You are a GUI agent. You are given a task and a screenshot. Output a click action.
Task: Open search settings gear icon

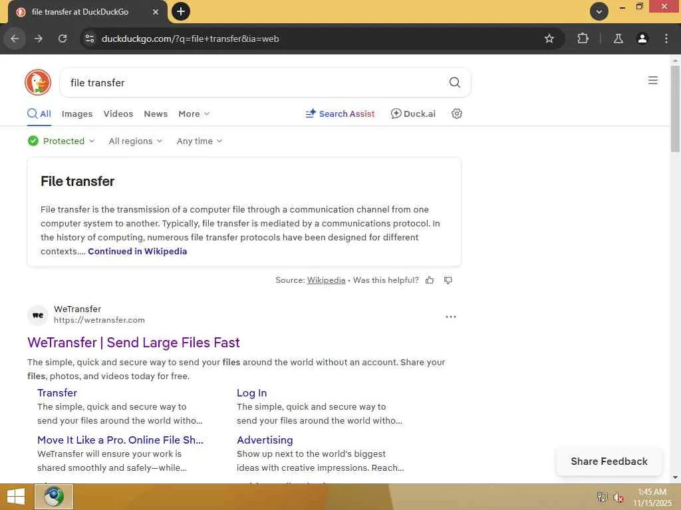point(456,114)
